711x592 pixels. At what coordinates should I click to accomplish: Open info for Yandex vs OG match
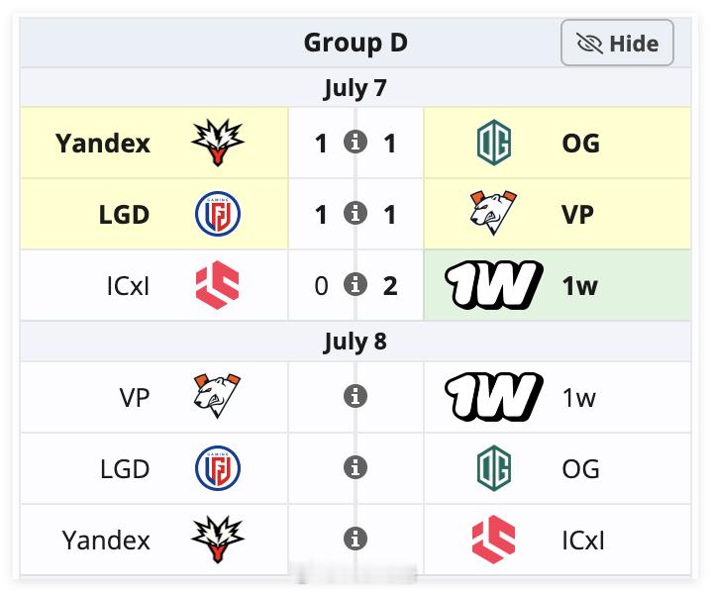(355, 143)
